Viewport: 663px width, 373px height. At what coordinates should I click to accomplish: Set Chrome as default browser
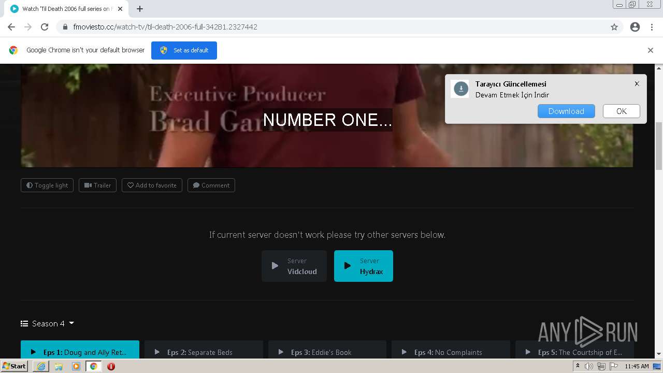[x=184, y=50]
